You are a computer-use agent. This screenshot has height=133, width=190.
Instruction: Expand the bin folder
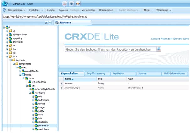(7, 31)
